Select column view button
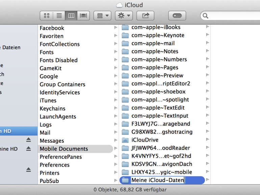 pyautogui.click(x=71, y=16)
